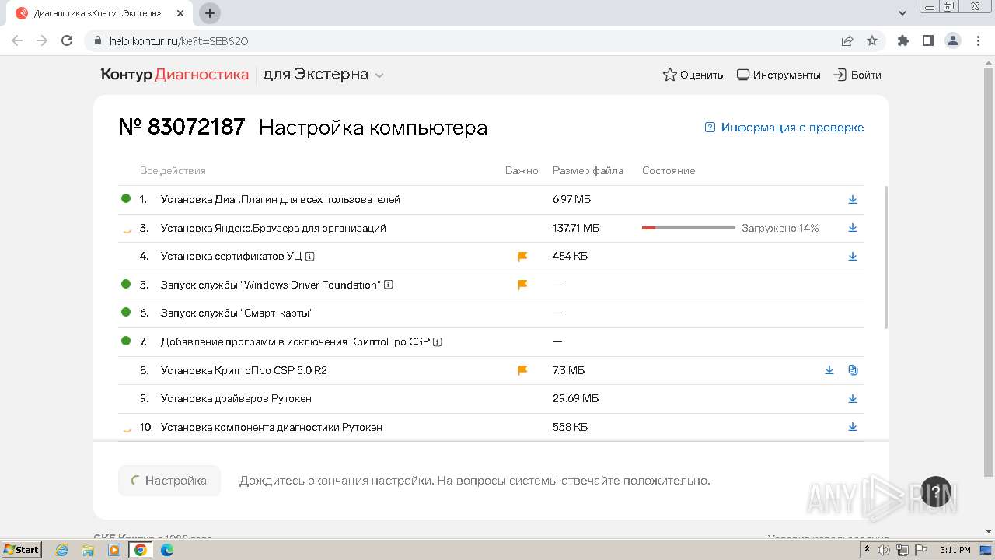Screen dimensions: 995x560
Task: Open Chrome menu with three dots
Action: [977, 40]
